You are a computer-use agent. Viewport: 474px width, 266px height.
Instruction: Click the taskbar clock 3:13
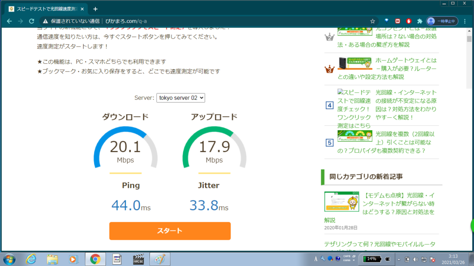point(453,260)
